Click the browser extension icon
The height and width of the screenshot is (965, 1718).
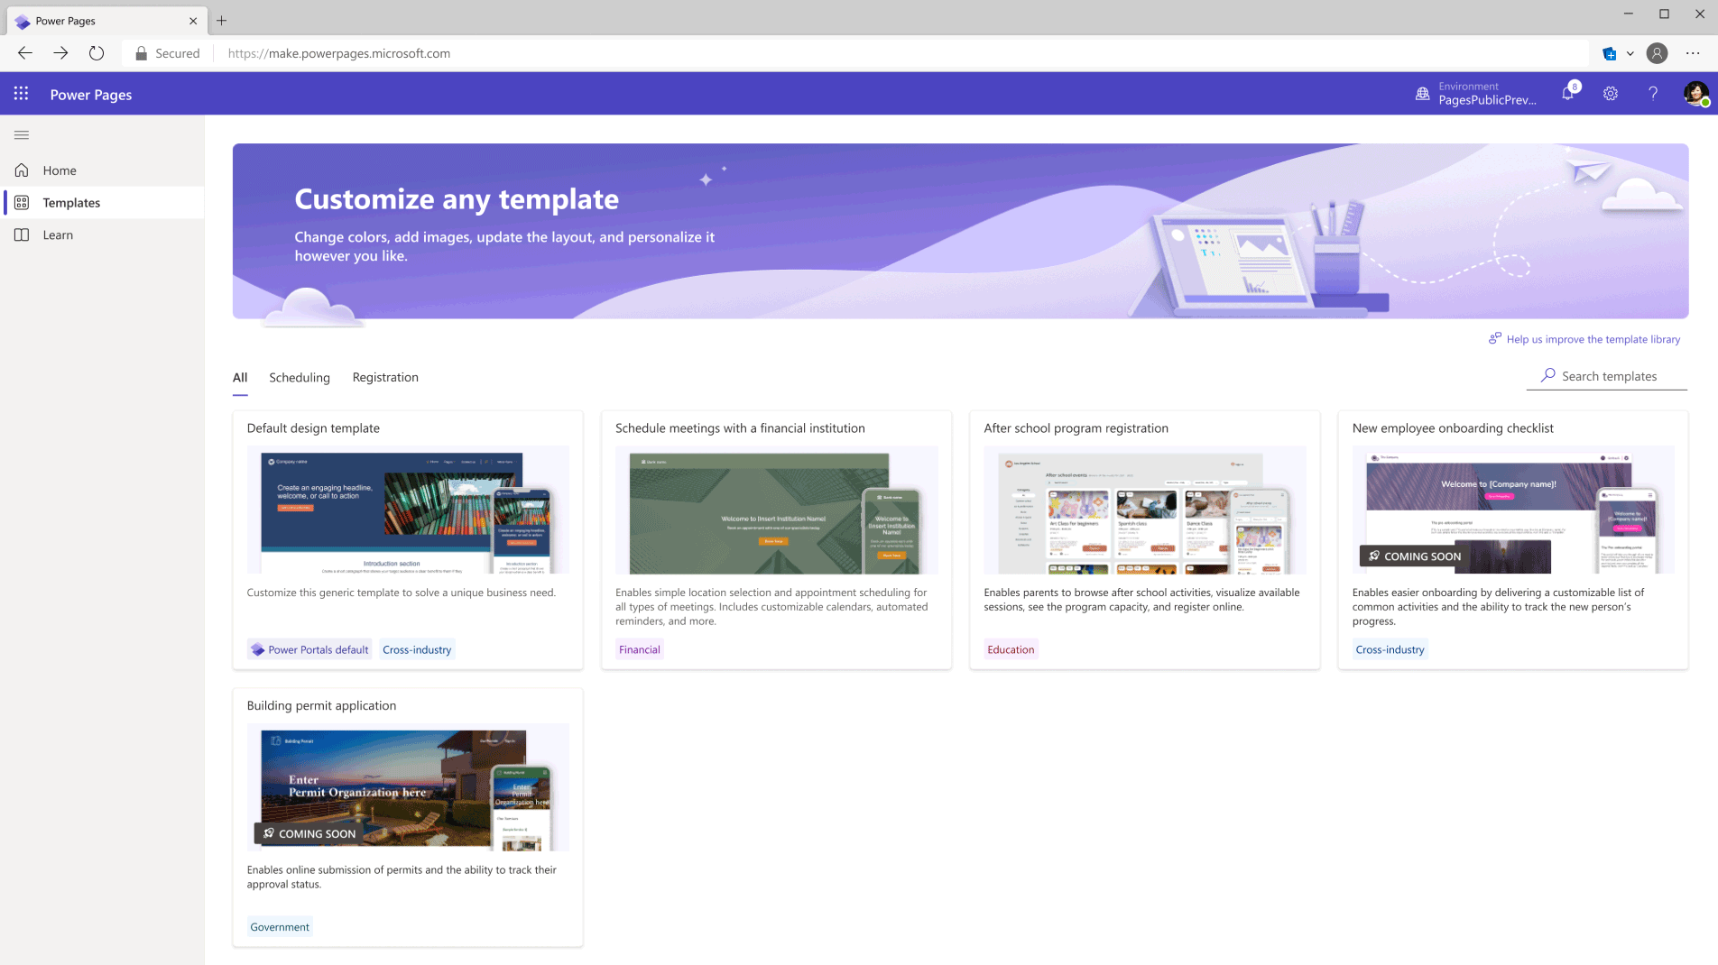click(1610, 53)
